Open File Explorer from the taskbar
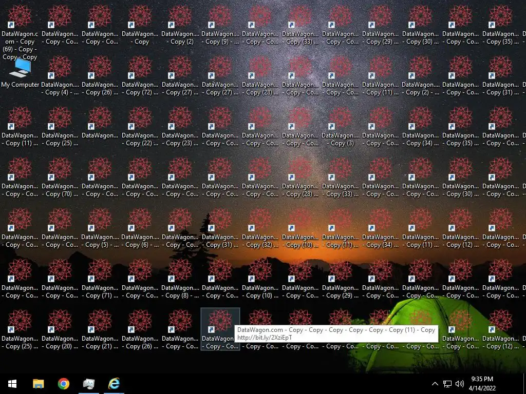The image size is (526, 394). (x=38, y=384)
